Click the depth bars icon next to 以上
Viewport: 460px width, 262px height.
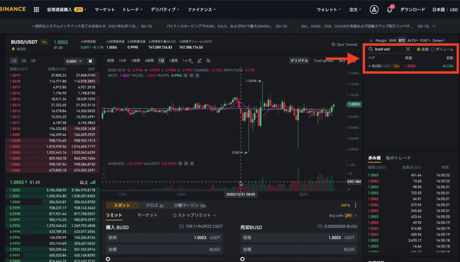[93, 182]
